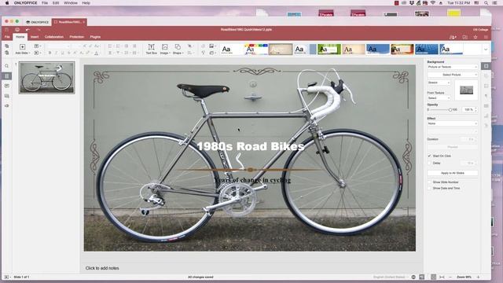503x283 pixels.
Task: Open the Effect None dropdown
Action: click(x=453, y=123)
